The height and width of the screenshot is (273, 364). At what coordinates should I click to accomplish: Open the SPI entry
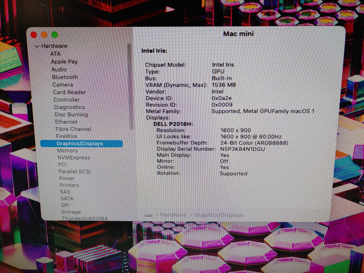(65, 205)
